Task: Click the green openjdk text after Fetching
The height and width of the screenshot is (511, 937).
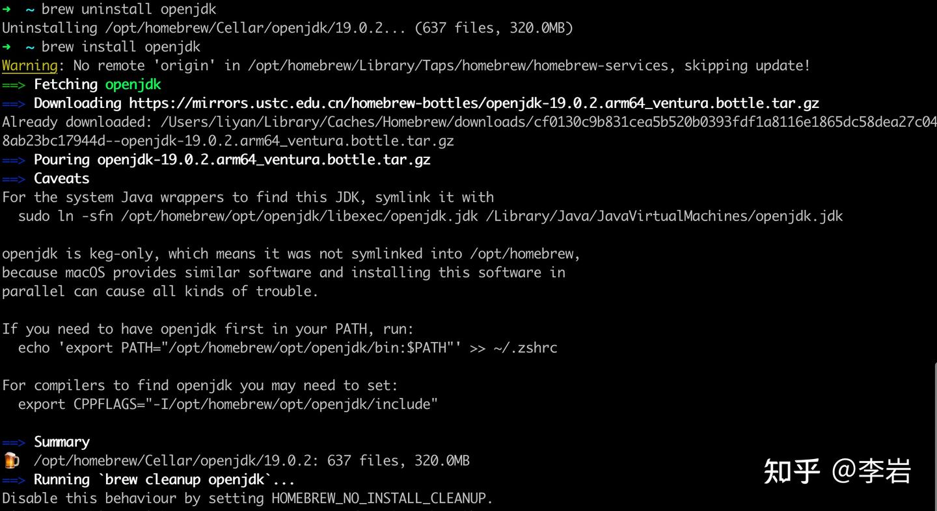Action: tap(133, 85)
